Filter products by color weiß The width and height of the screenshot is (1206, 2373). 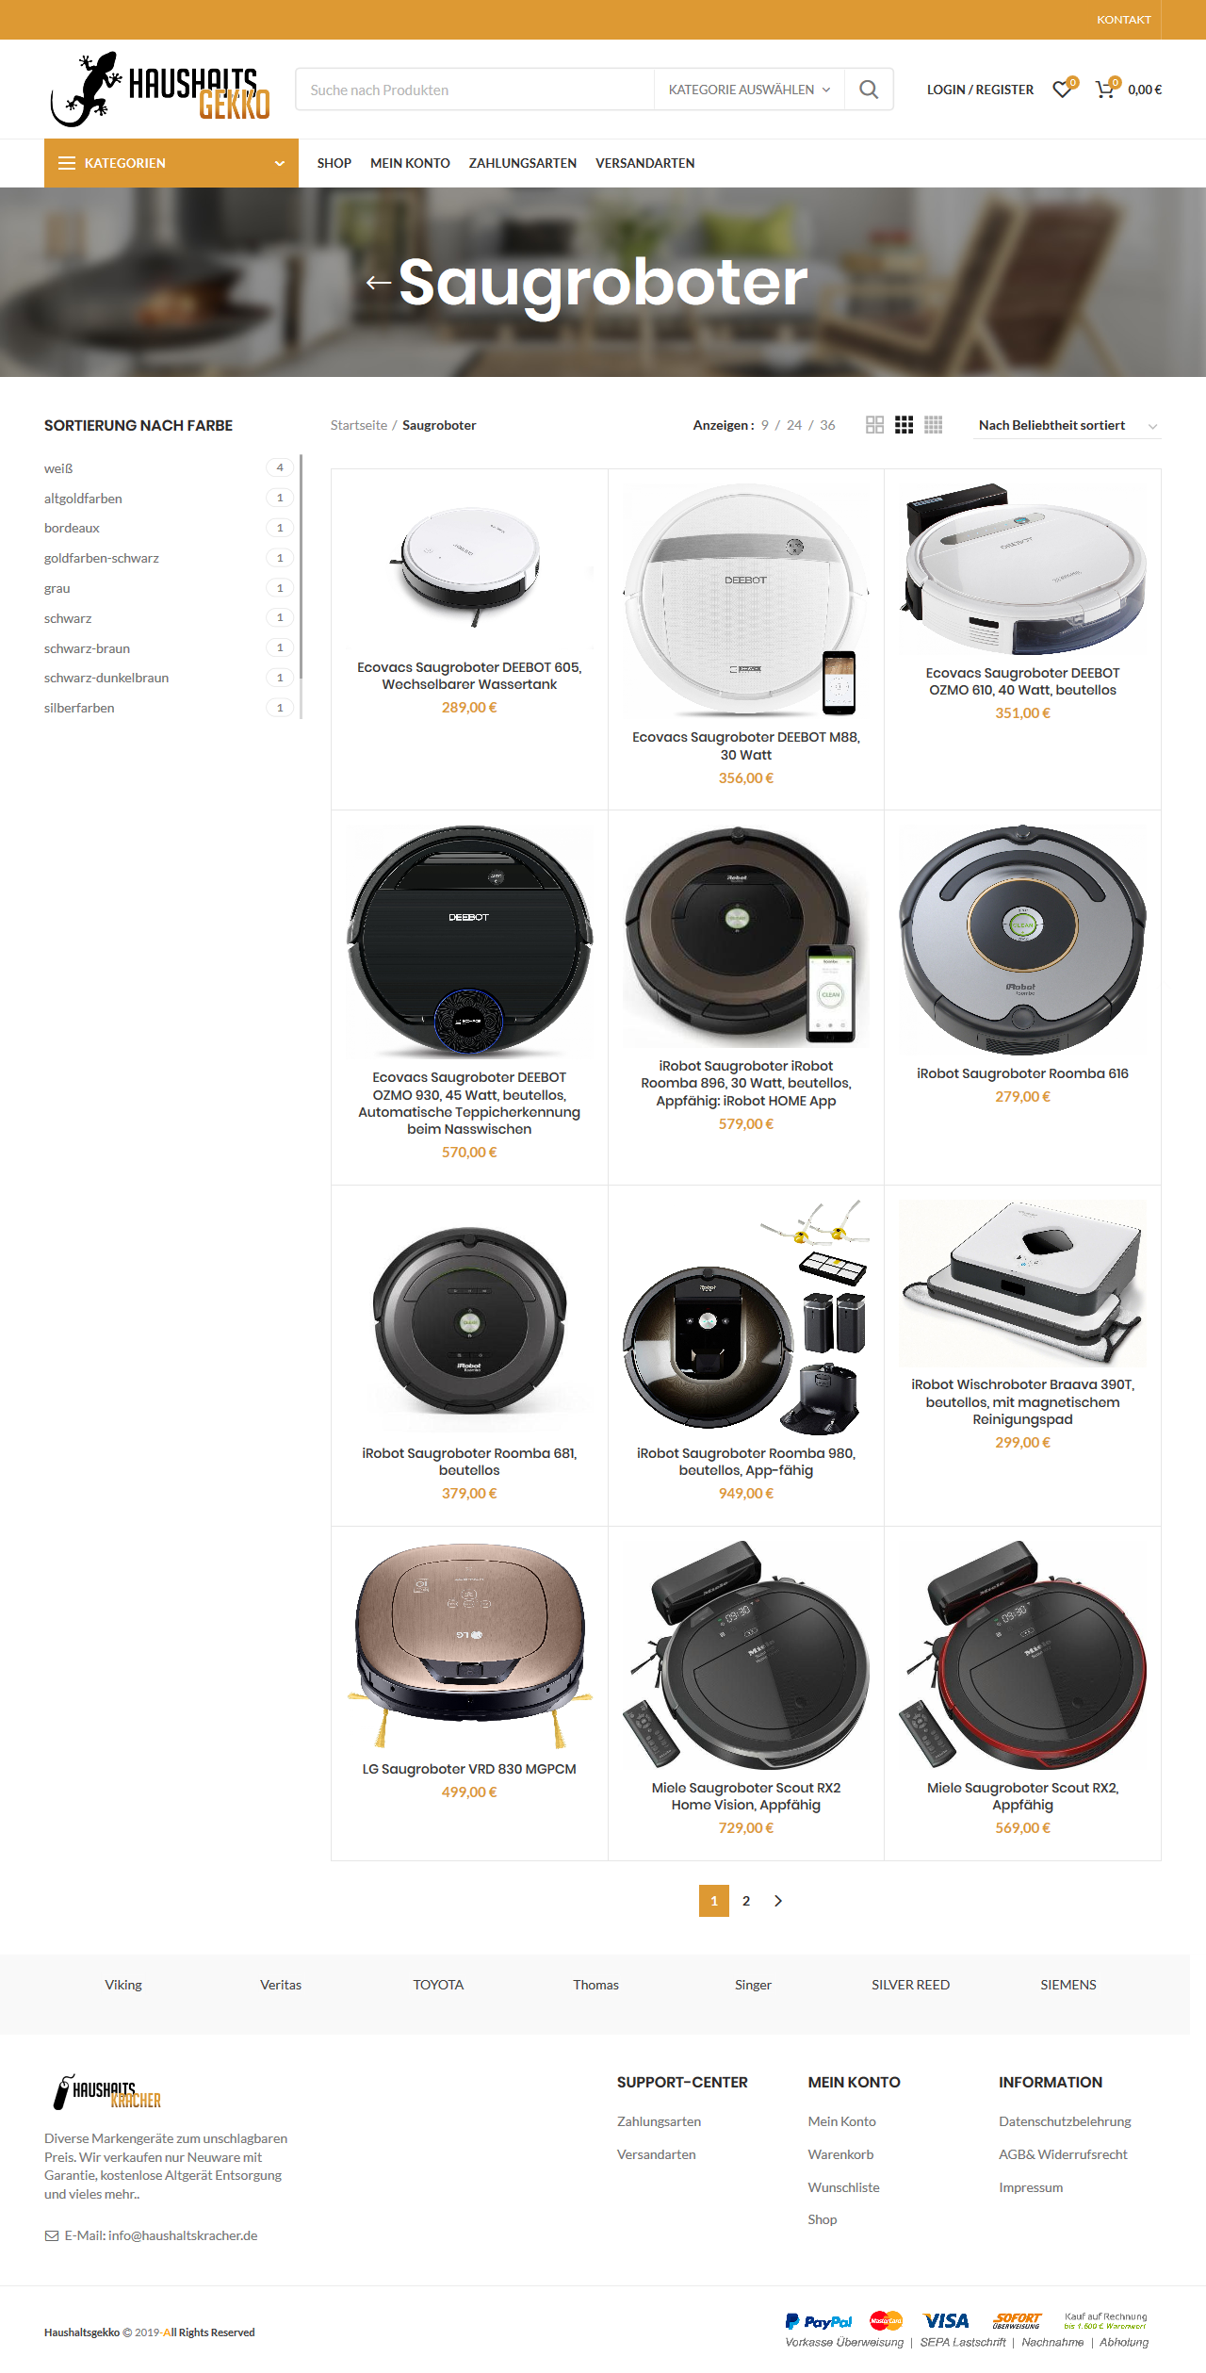coord(58,468)
